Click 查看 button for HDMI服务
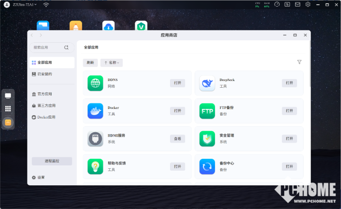 pyautogui.click(x=178, y=139)
